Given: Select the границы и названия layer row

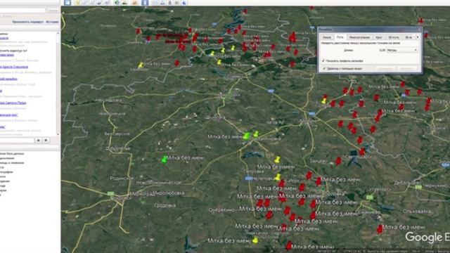Looking at the screenshot, I should [12, 163].
